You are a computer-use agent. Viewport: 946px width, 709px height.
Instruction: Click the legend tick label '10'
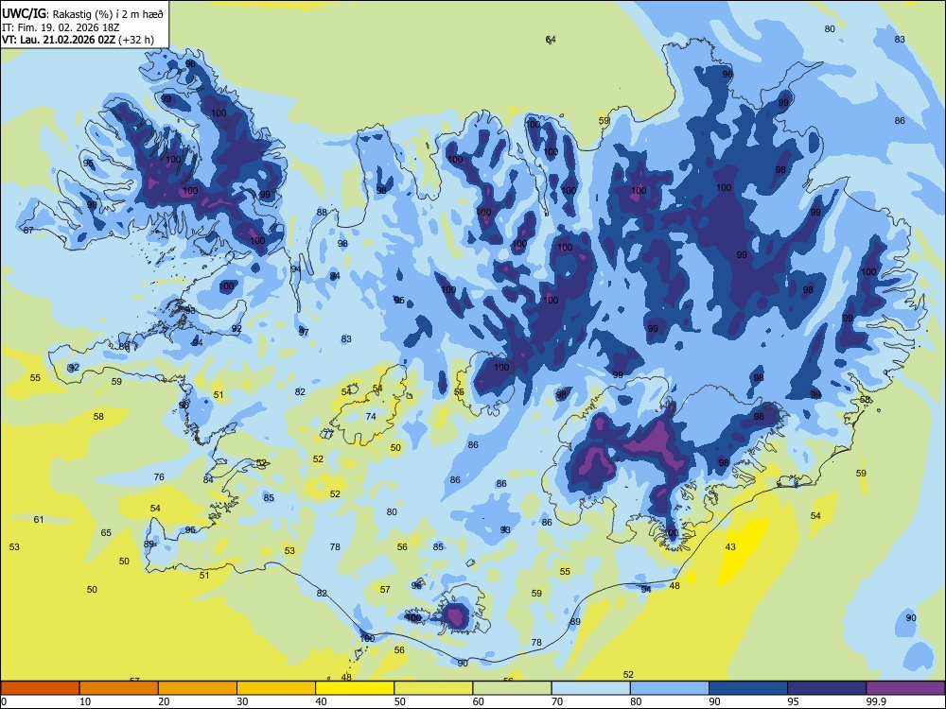pyautogui.click(x=86, y=701)
